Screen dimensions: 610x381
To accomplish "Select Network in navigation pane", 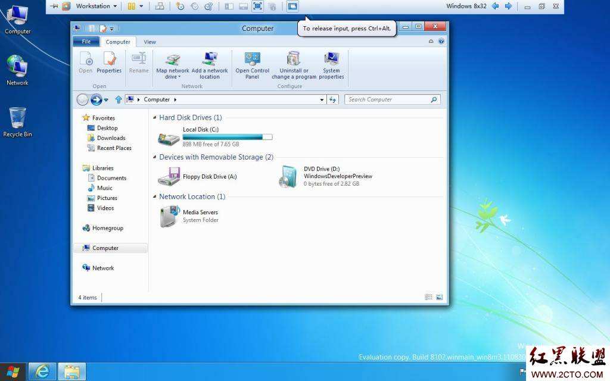I will (x=98, y=268).
